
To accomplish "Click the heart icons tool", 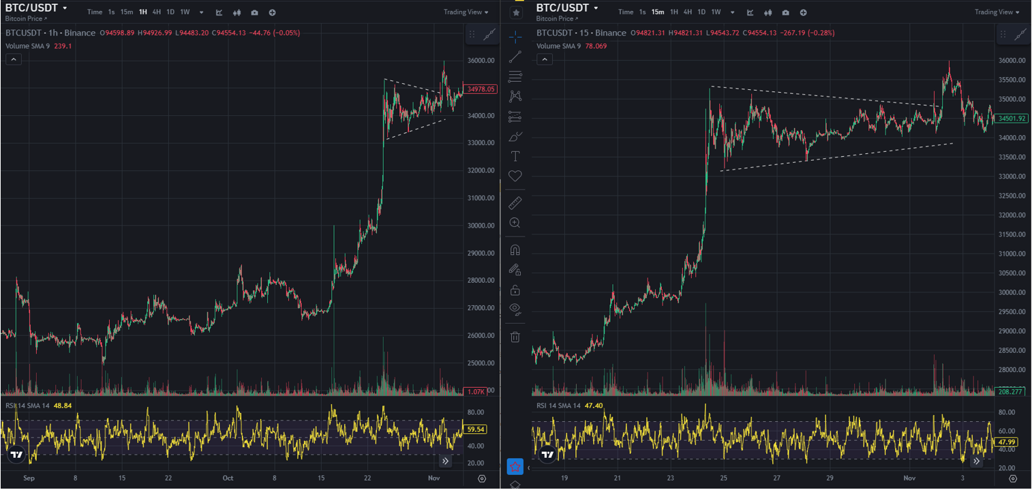I will pyautogui.click(x=515, y=176).
